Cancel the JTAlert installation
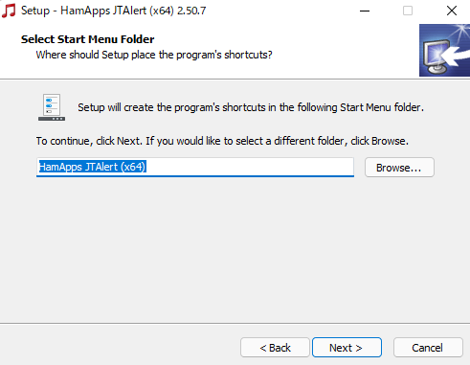 pos(428,348)
